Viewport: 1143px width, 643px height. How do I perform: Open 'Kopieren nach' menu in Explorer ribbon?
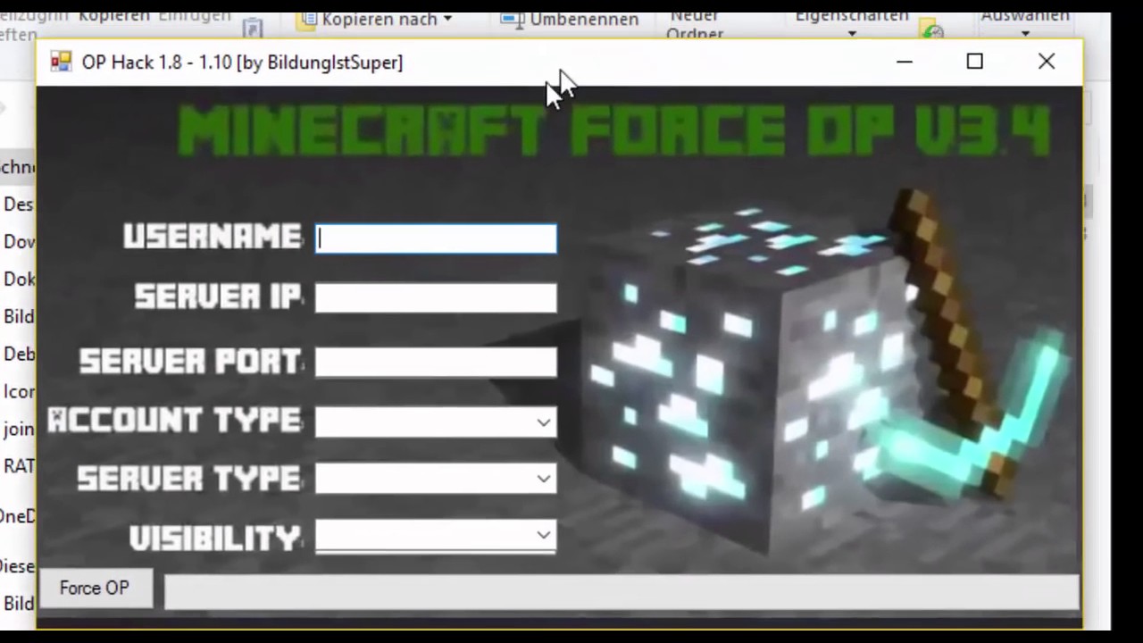coord(387,19)
